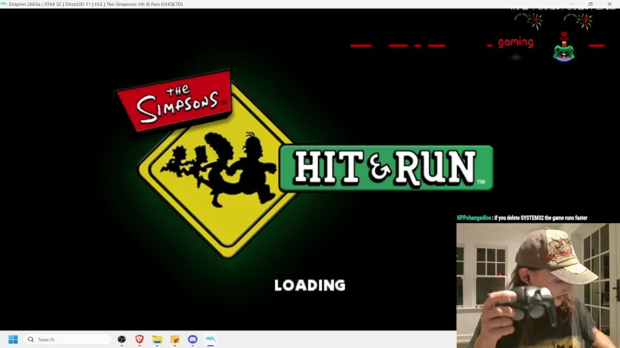Screen dimensions: 620x348
Task: Click the taskbar Search box
Action: tap(68, 339)
